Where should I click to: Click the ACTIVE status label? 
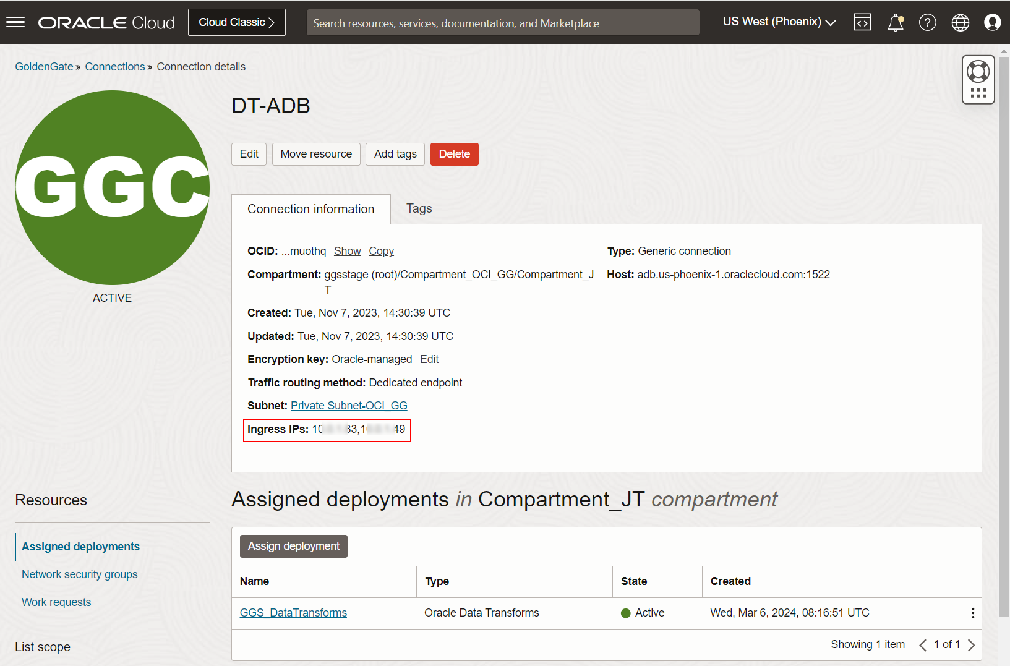pos(112,298)
